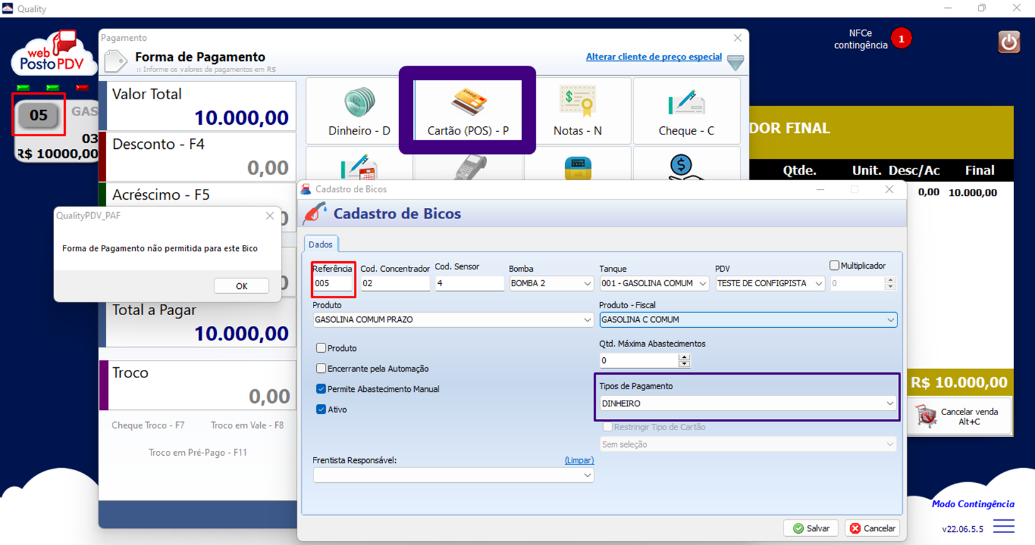The height and width of the screenshot is (545, 1035).
Task: Click Cancelar in Cadastro de Bicos
Action: pyautogui.click(x=872, y=528)
